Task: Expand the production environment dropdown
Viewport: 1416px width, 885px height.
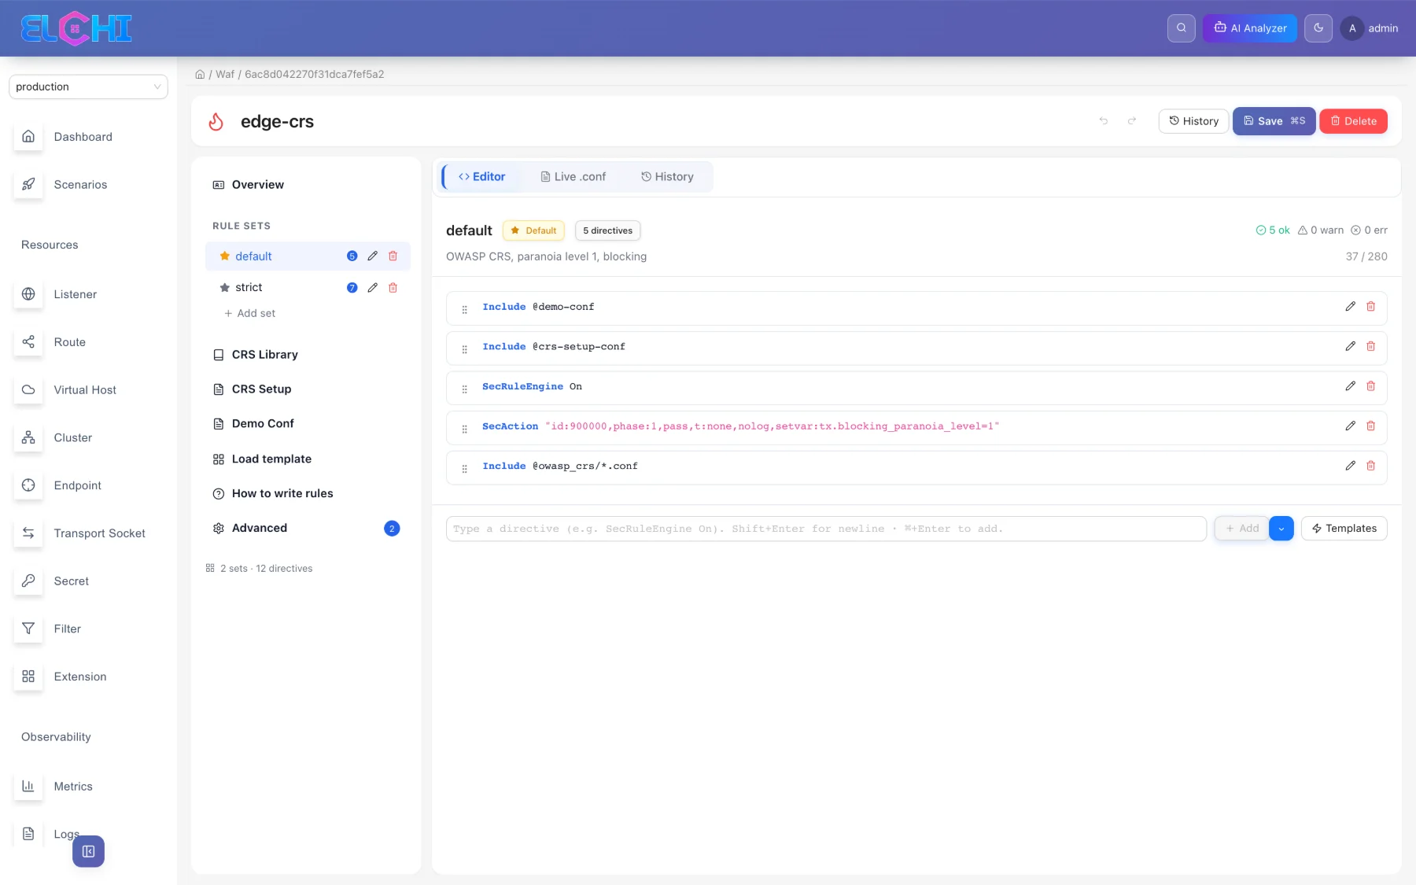Action: click(x=88, y=87)
